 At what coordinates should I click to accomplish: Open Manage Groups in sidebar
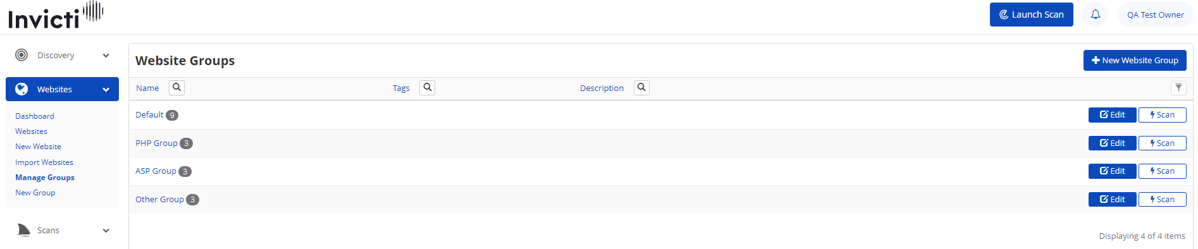tap(45, 178)
